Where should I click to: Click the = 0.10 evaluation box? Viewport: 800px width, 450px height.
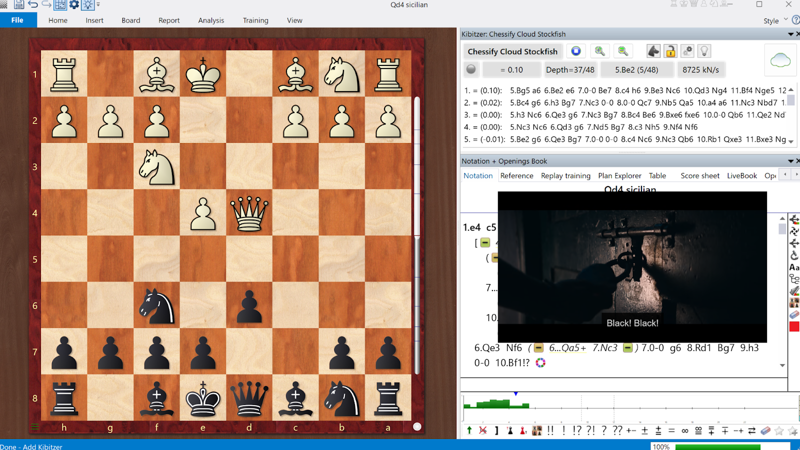(x=511, y=70)
